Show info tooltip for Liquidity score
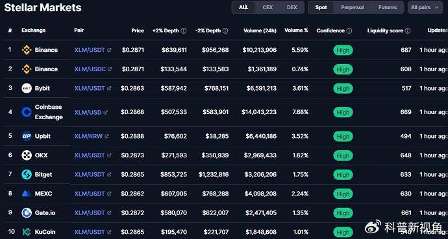The image size is (448, 239). (408, 30)
